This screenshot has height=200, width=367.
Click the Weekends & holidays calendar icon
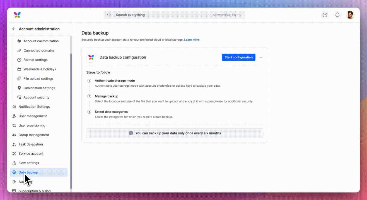pos(19,69)
